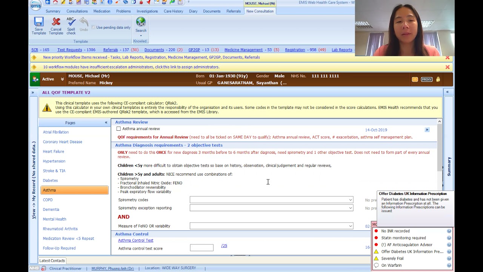
Task: Open help icon for AF Anticoagulation Advisor alert
Action: 449,245
